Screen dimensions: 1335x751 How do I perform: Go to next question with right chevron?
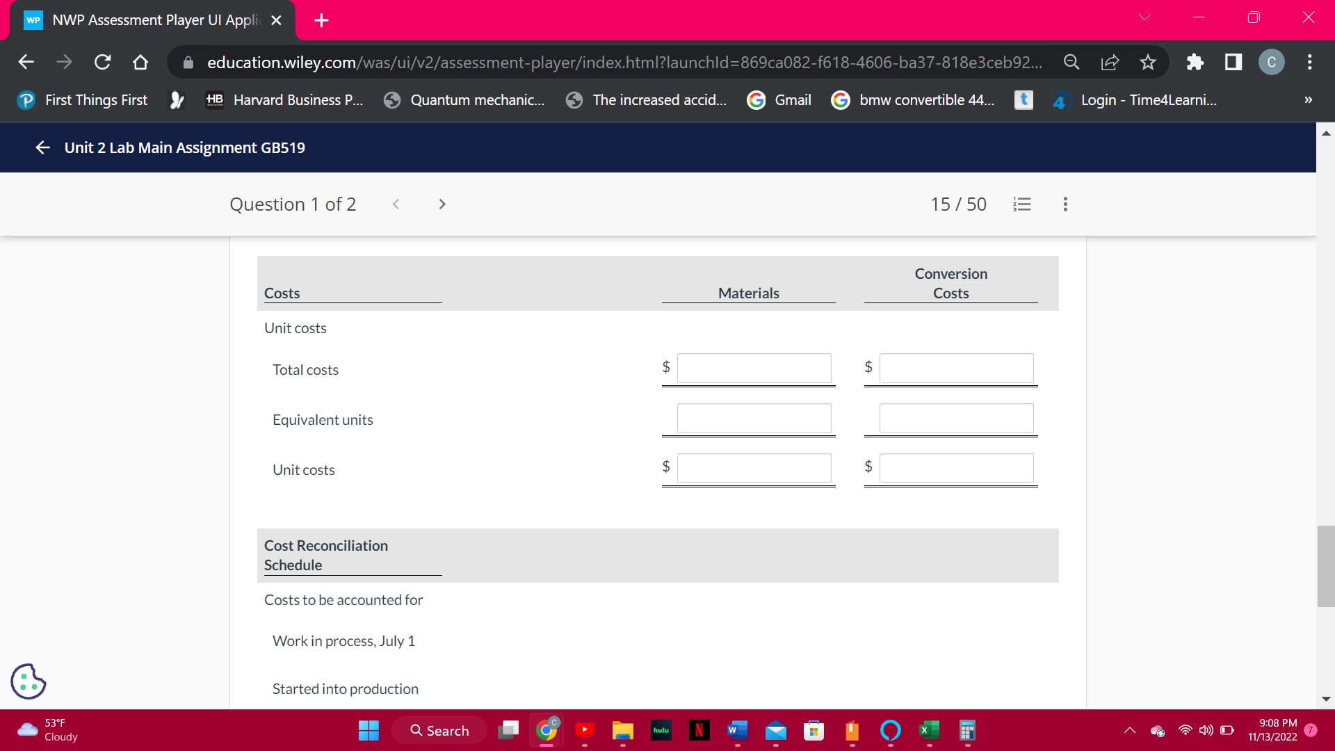pyautogui.click(x=442, y=204)
